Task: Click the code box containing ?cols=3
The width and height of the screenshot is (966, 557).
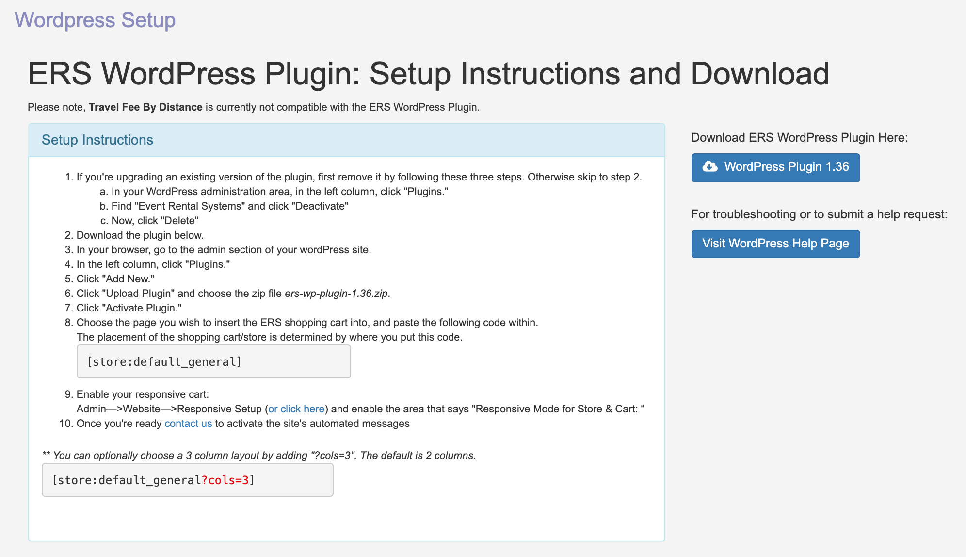Action: click(x=187, y=480)
